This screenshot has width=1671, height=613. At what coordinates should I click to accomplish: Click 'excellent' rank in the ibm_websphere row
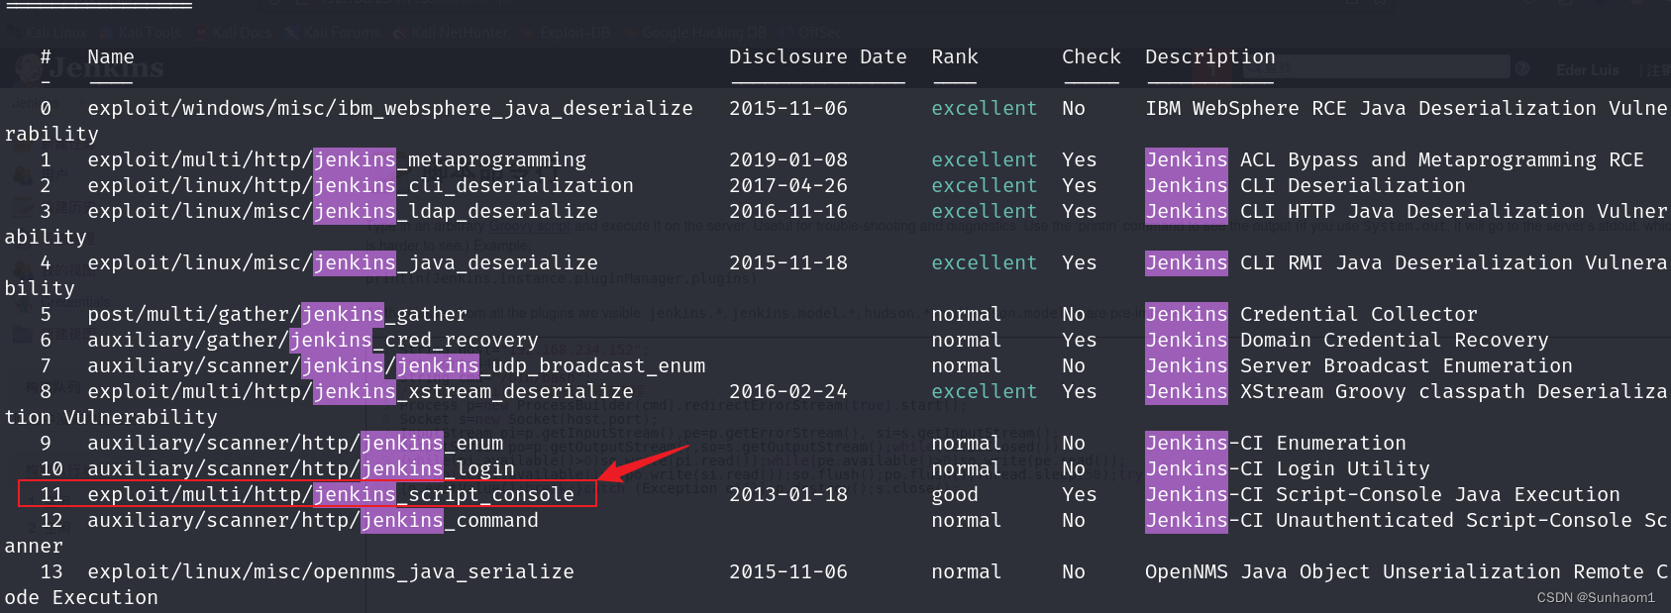click(x=985, y=108)
